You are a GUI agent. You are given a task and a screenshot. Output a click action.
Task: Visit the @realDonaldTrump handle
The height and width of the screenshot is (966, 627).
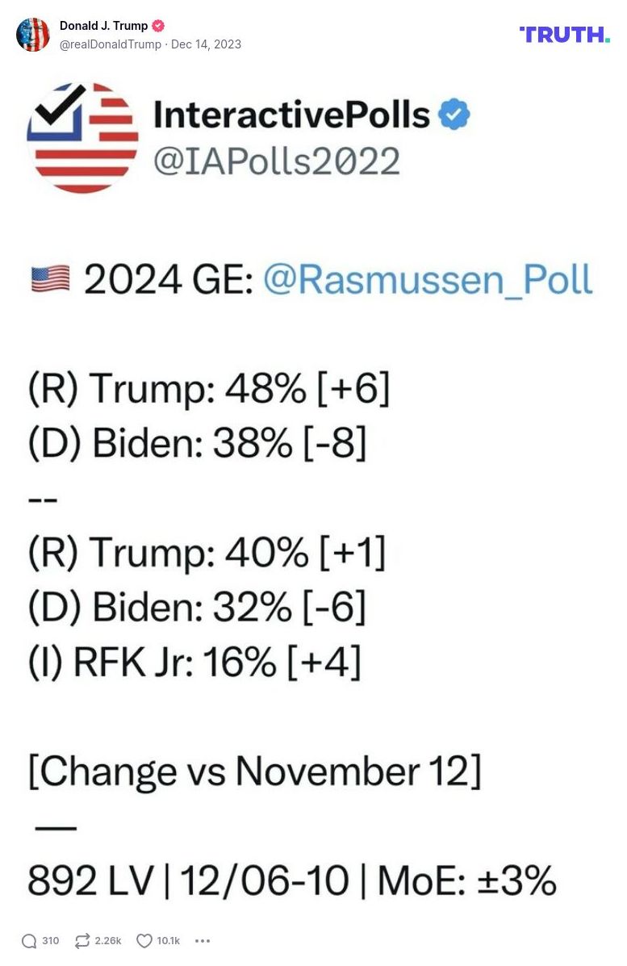[110, 45]
